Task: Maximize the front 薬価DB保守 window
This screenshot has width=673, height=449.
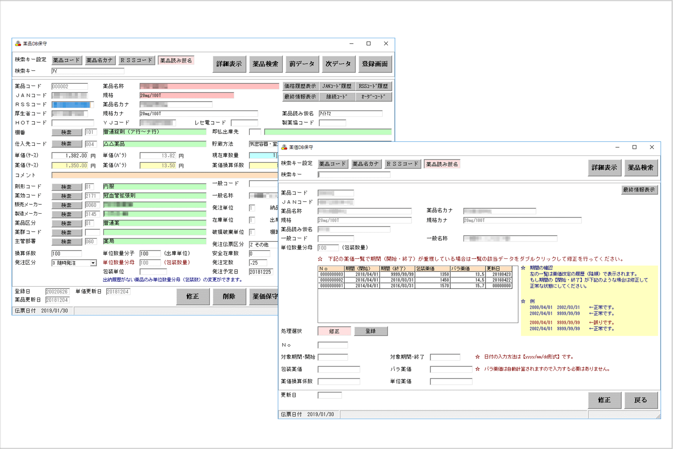Action: 634,147
